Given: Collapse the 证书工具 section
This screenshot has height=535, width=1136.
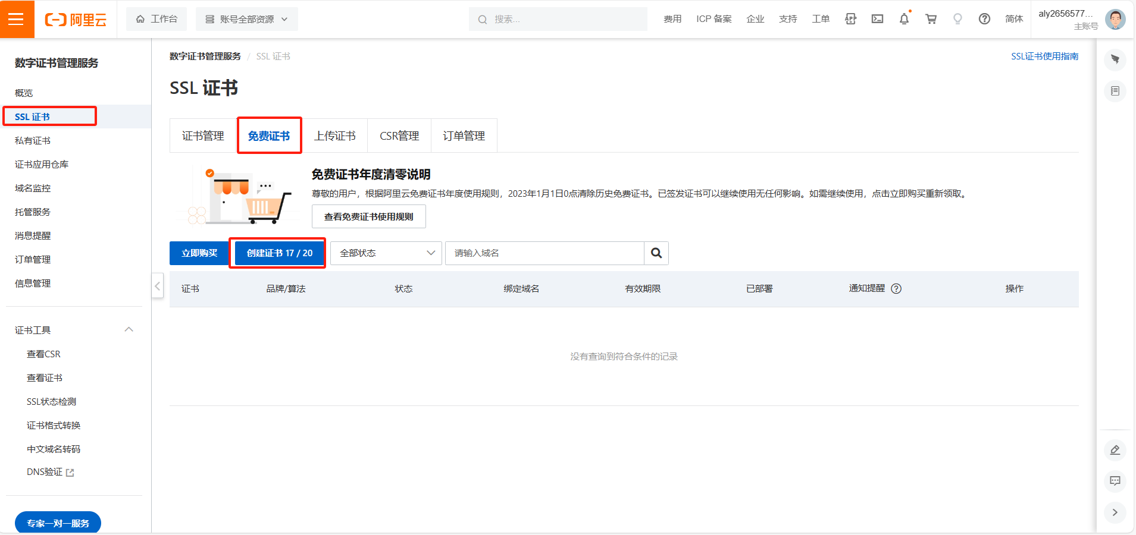Looking at the screenshot, I should click(x=129, y=329).
